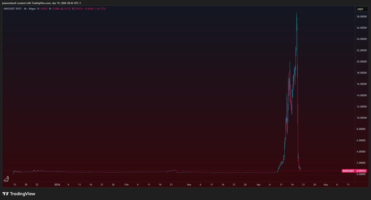Click the RAVEUSDT tag on the price axis
Viewport: 371px width, 200px height.
(348, 171)
